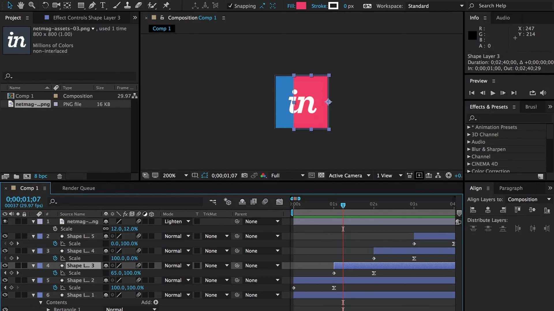
Task: Click the 8 bpc color depth button
Action: 41,176
